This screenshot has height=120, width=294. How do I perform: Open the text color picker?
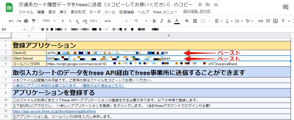pos(177,21)
